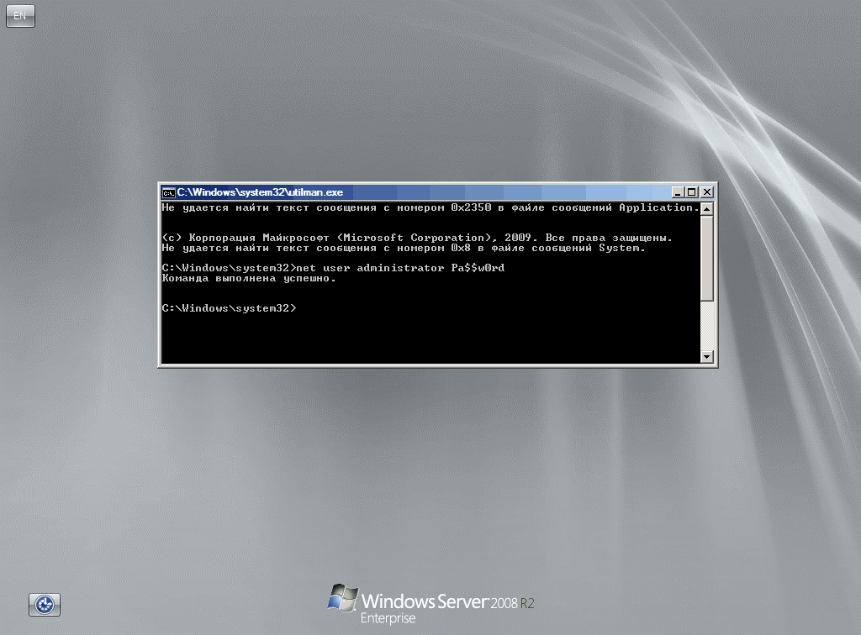Open the command prompt window system icon

(x=168, y=192)
